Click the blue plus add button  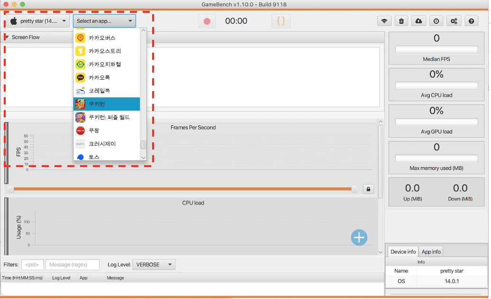(x=359, y=238)
